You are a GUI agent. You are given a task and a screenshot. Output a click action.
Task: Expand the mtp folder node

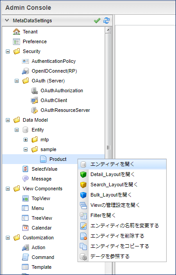[25, 140]
